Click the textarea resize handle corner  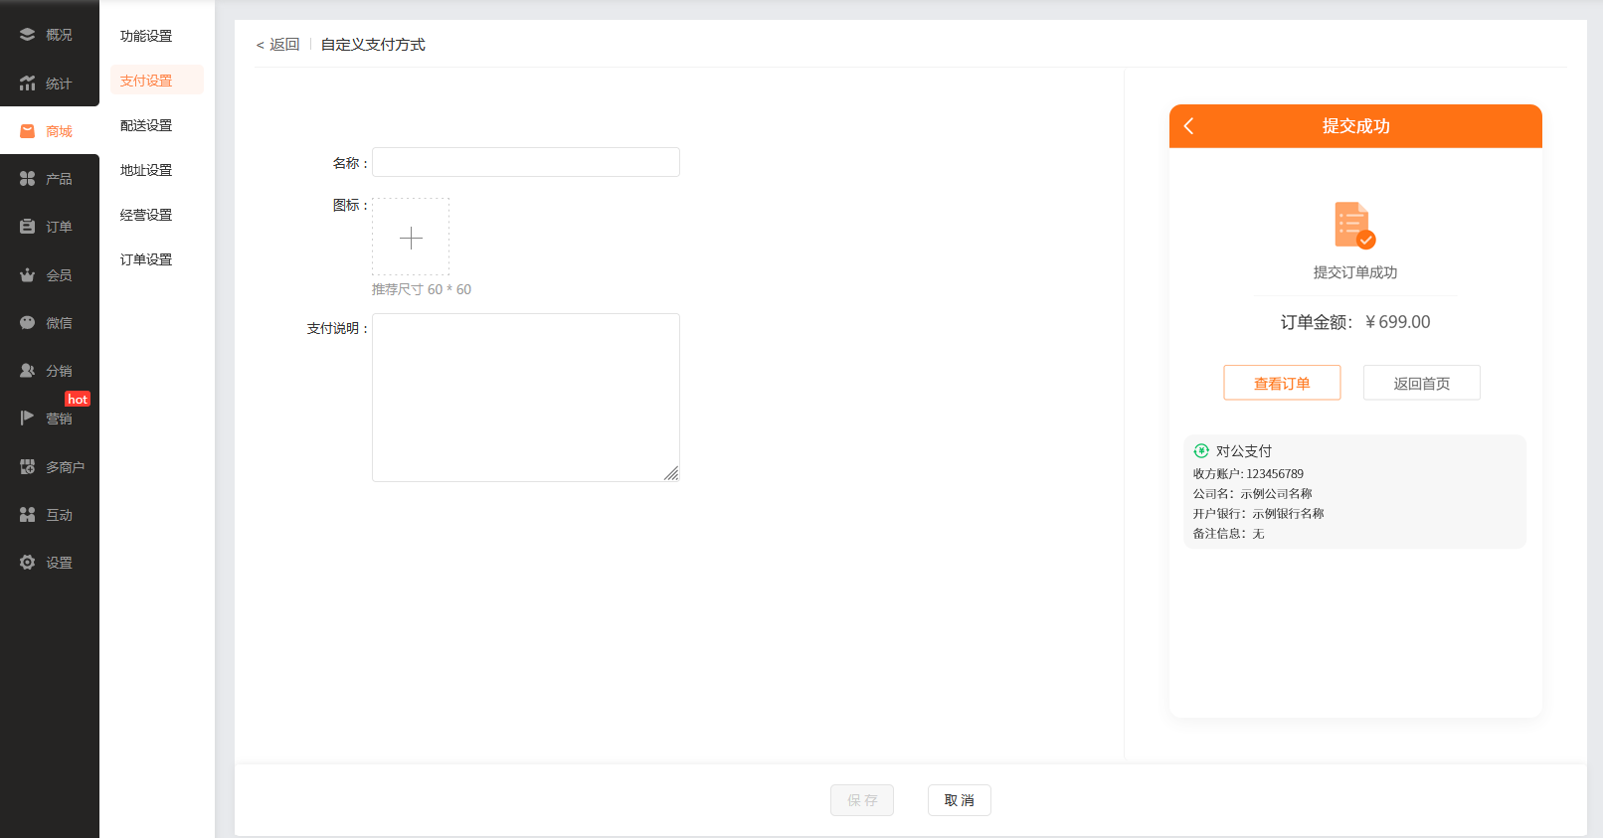point(672,474)
